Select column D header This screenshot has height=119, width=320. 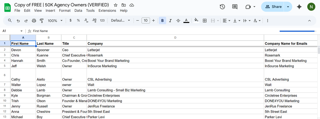[x=175, y=38]
